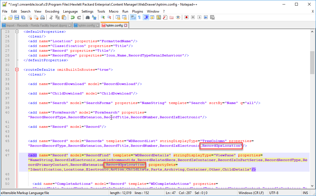Click the Close document toolbar icon
Image resolution: width=316 pixels, height=196 pixels.
pos(30,18)
